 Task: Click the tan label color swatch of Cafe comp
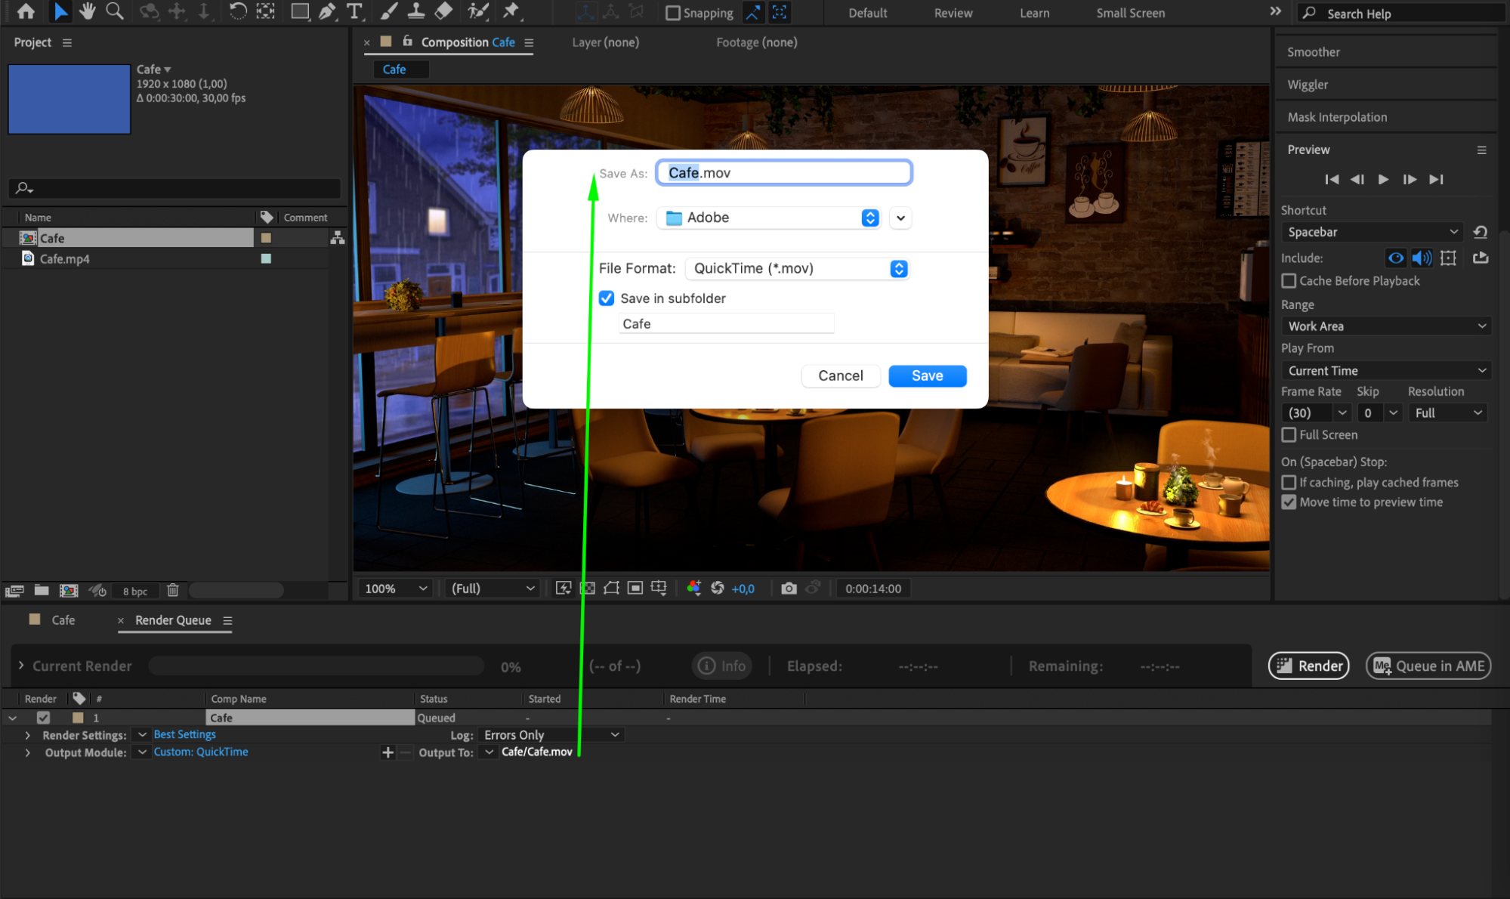click(266, 238)
